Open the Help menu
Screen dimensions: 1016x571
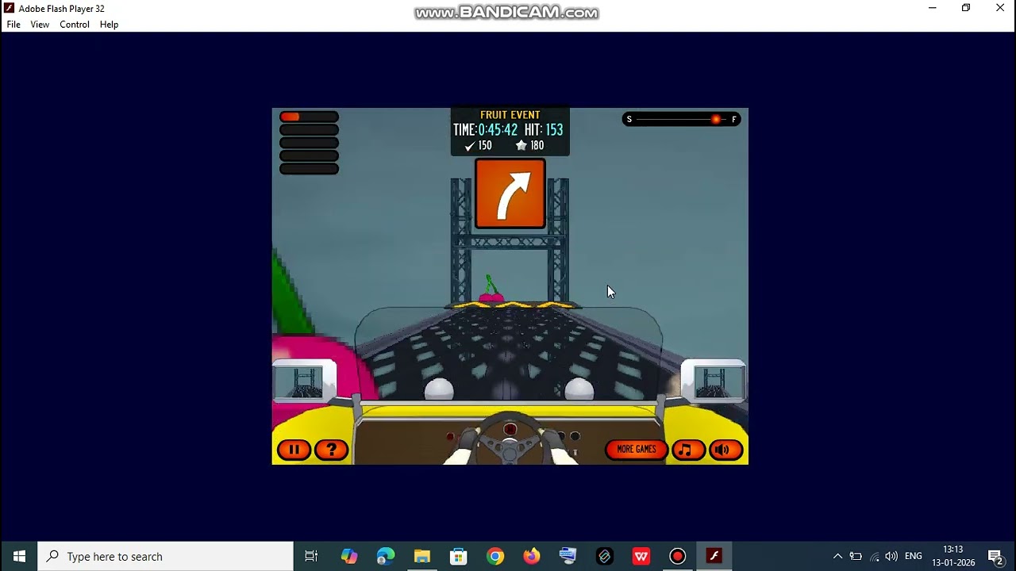click(x=109, y=25)
